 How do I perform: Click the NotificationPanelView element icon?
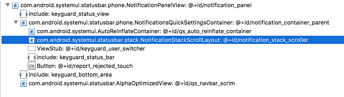click(x=15, y=5)
